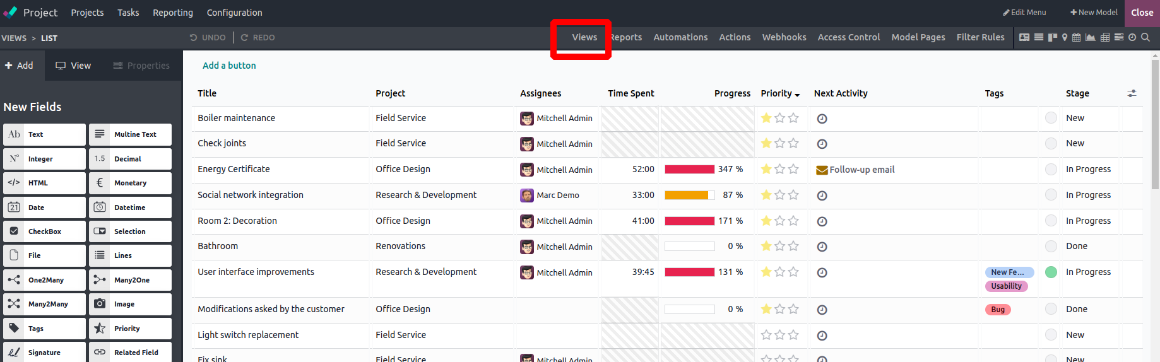Open the Reporting menu
1160x362 pixels.
(x=173, y=13)
